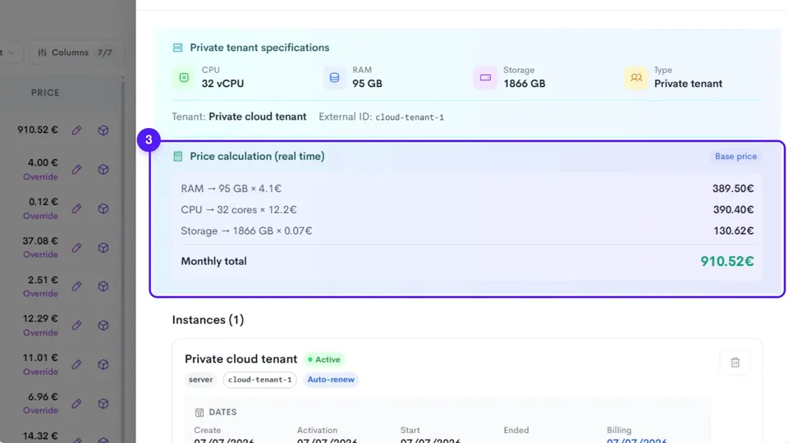Open cube icon in 4.00 € row
The width and height of the screenshot is (788, 443).
(103, 169)
